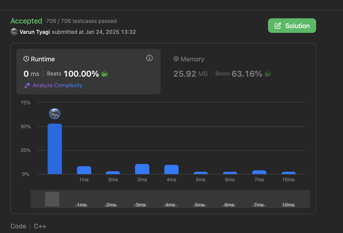Viewport: 343px width, 233px height.
Task: Click the Accepted status text
Action: [26, 21]
